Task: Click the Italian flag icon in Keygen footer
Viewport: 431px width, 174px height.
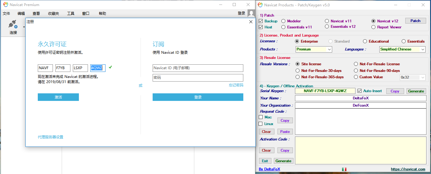Action: point(344,169)
